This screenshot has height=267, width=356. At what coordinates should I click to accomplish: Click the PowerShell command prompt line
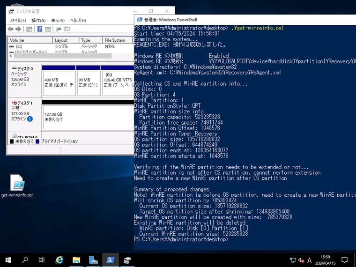tap(181, 239)
